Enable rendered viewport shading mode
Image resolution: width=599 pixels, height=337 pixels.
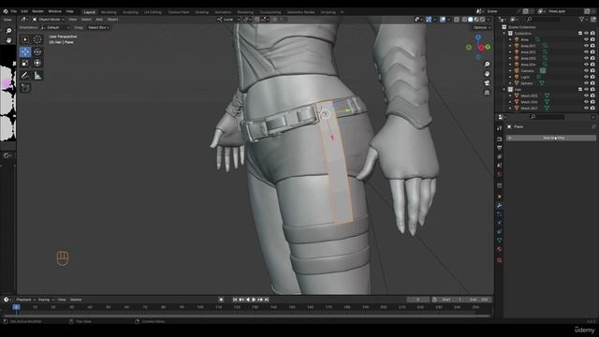[483, 19]
